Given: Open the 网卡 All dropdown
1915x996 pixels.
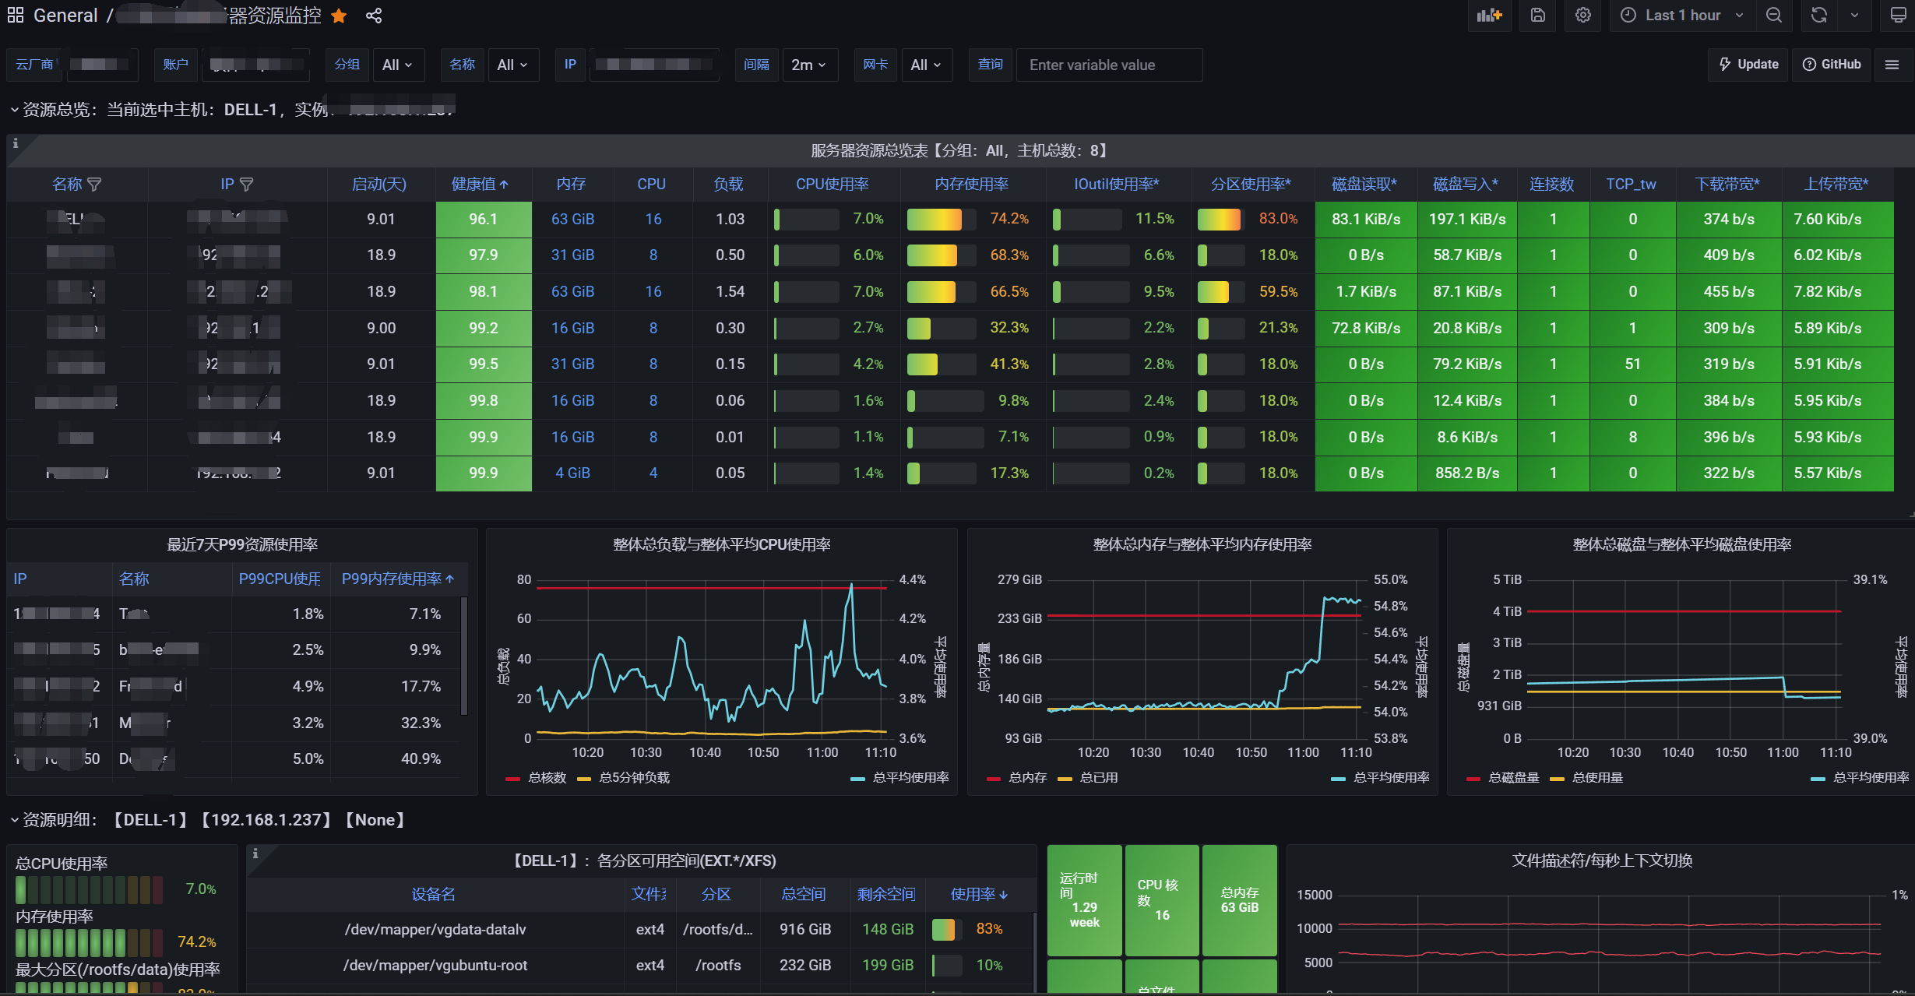Looking at the screenshot, I should pyautogui.click(x=926, y=65).
